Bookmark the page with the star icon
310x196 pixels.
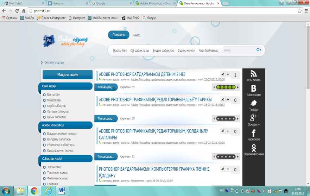click(x=300, y=11)
